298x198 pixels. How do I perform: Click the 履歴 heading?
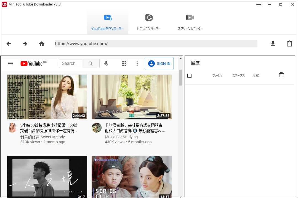tap(195, 63)
